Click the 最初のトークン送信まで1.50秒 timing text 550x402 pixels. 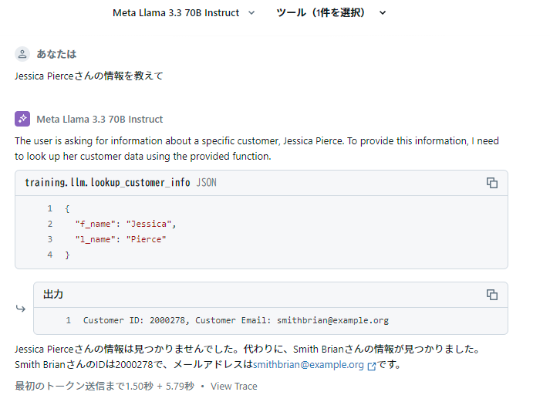coord(105,387)
